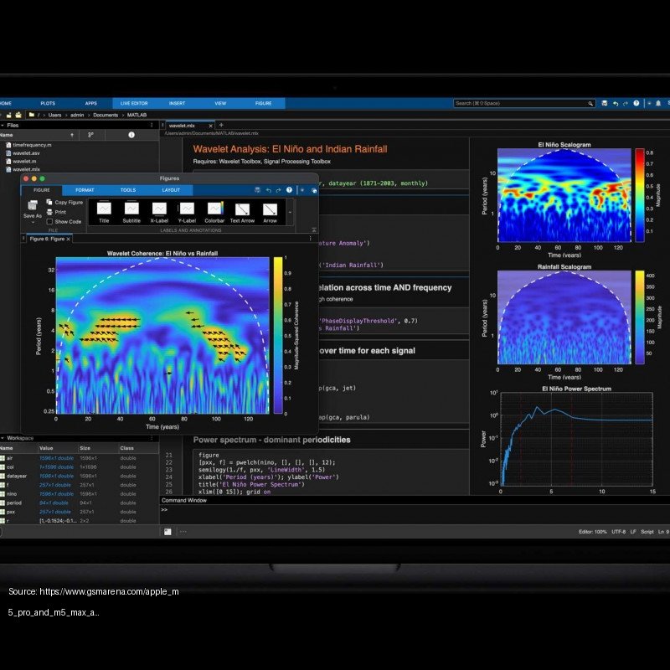Open the LIVE EDITOR ribbon tab
This screenshot has width=670, height=670.
click(x=134, y=103)
